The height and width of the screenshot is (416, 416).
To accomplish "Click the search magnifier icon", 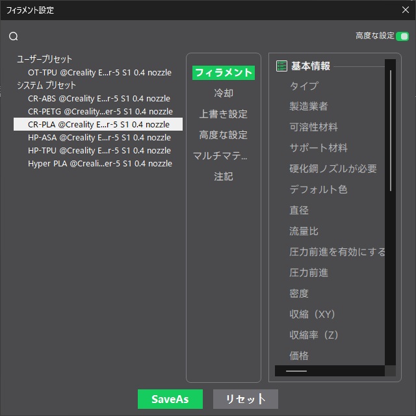I will click(14, 36).
